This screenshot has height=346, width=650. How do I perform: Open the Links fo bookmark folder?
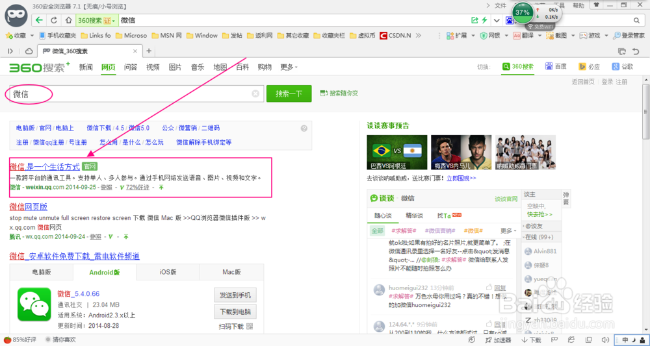tap(96, 36)
